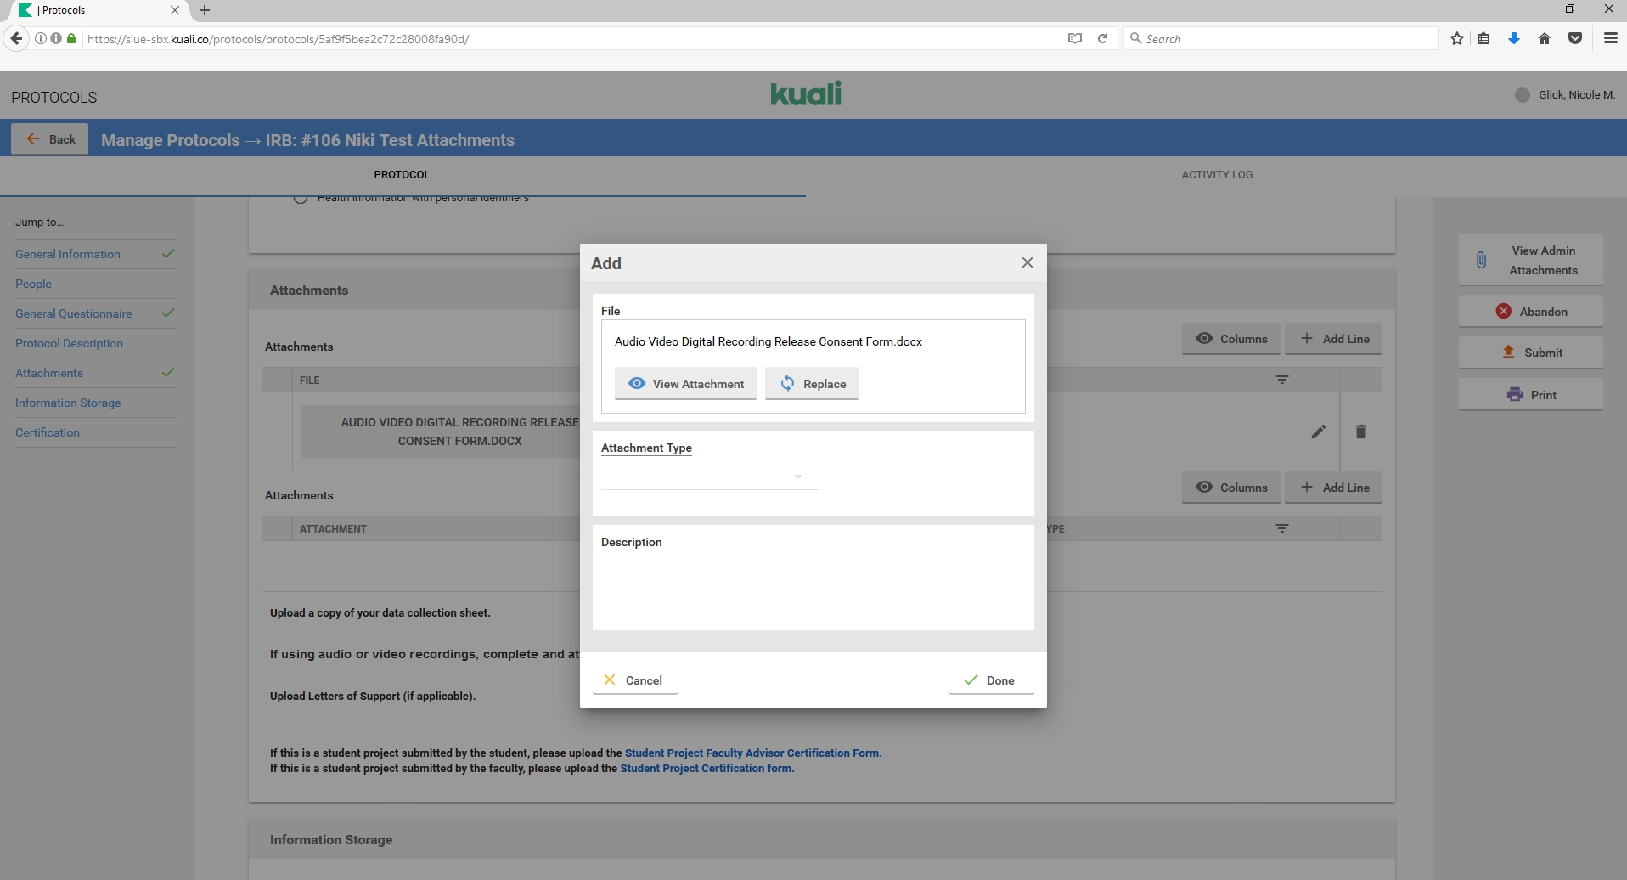Open Columns selector for second Attachments table

(x=1230, y=488)
